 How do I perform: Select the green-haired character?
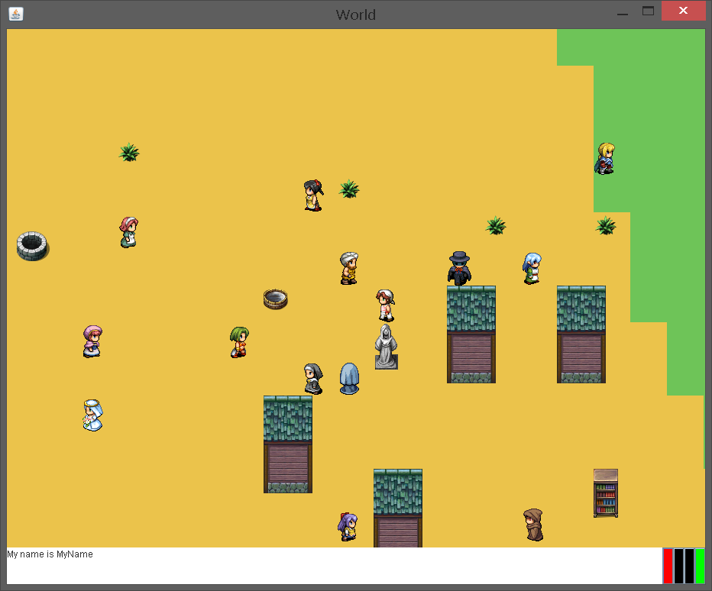239,342
